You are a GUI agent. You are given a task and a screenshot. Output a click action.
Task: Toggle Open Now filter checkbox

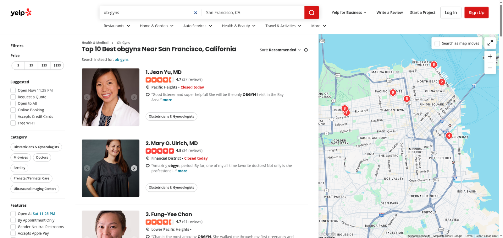[x=13, y=90]
